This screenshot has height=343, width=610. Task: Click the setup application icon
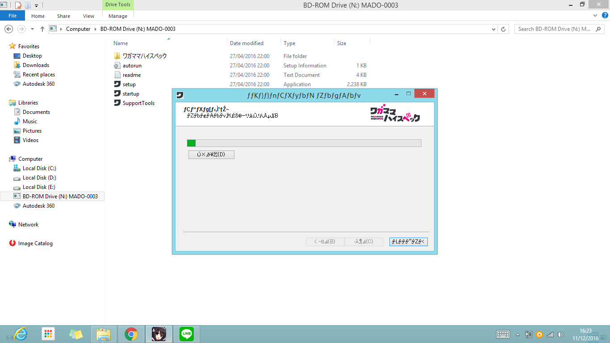pyautogui.click(x=117, y=84)
